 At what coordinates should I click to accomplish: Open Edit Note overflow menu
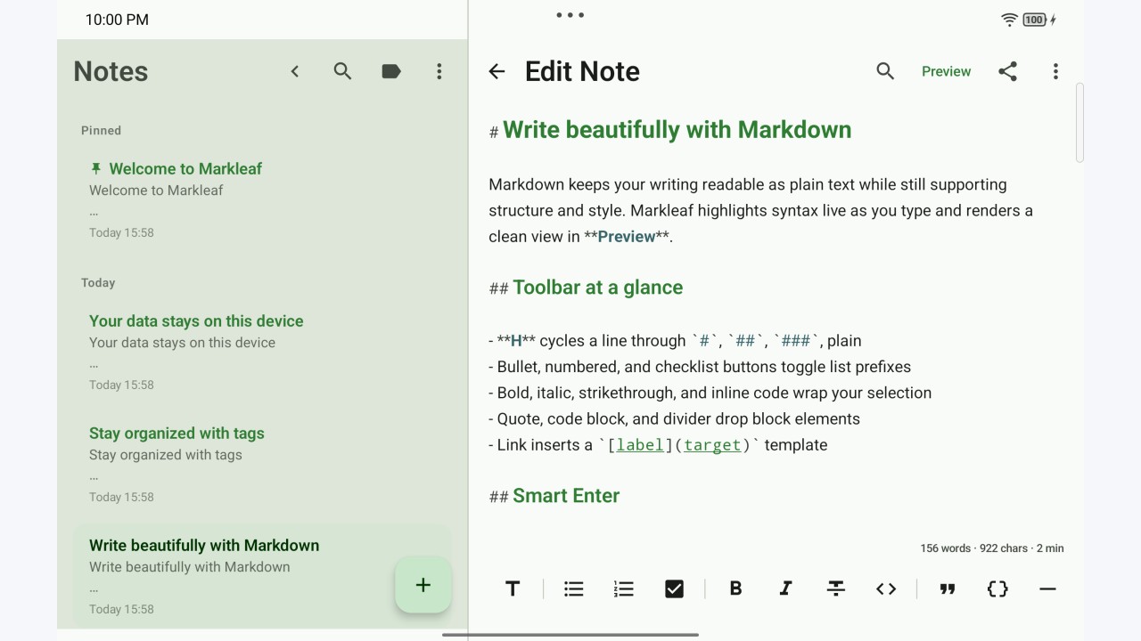coord(1055,71)
